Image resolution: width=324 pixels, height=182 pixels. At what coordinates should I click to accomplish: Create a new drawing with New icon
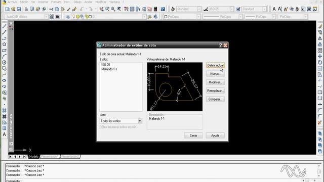(x=7, y=9)
